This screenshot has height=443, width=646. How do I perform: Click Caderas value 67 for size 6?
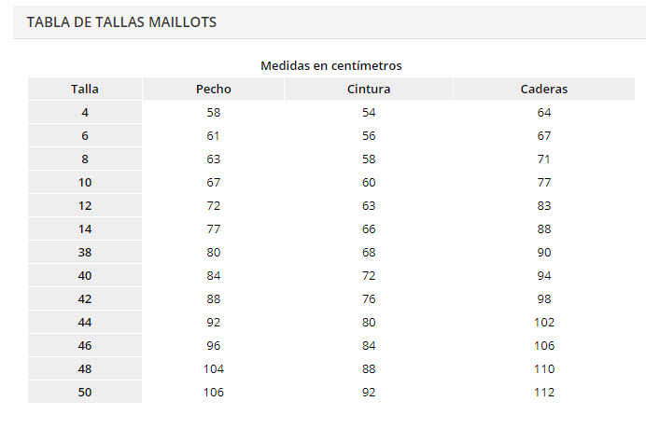pos(544,135)
